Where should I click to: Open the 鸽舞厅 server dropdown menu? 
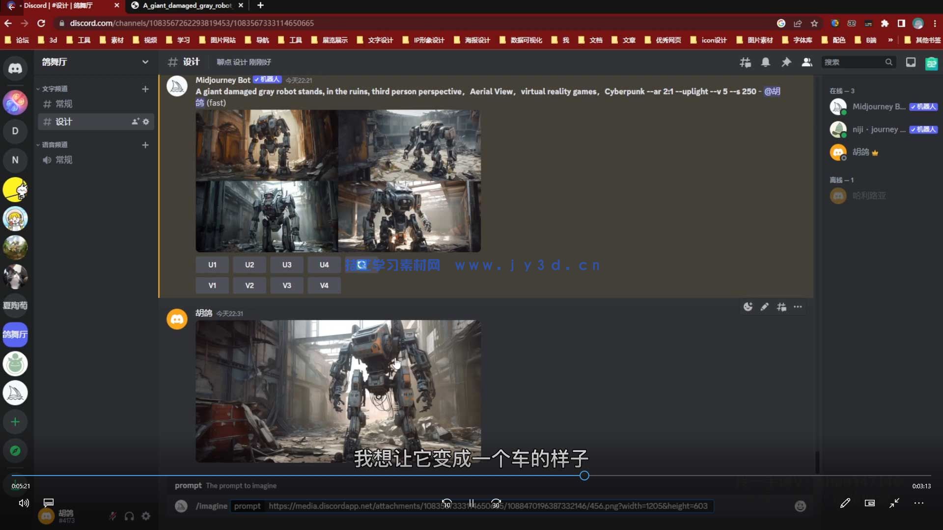click(145, 62)
